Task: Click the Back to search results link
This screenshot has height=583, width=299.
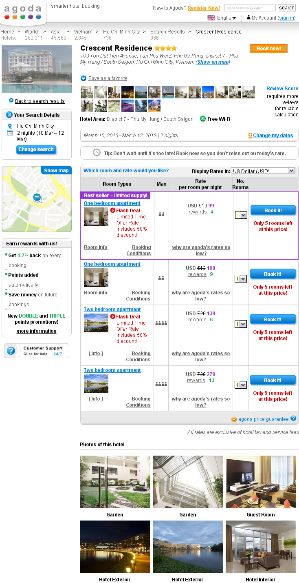Action: [x=40, y=101]
